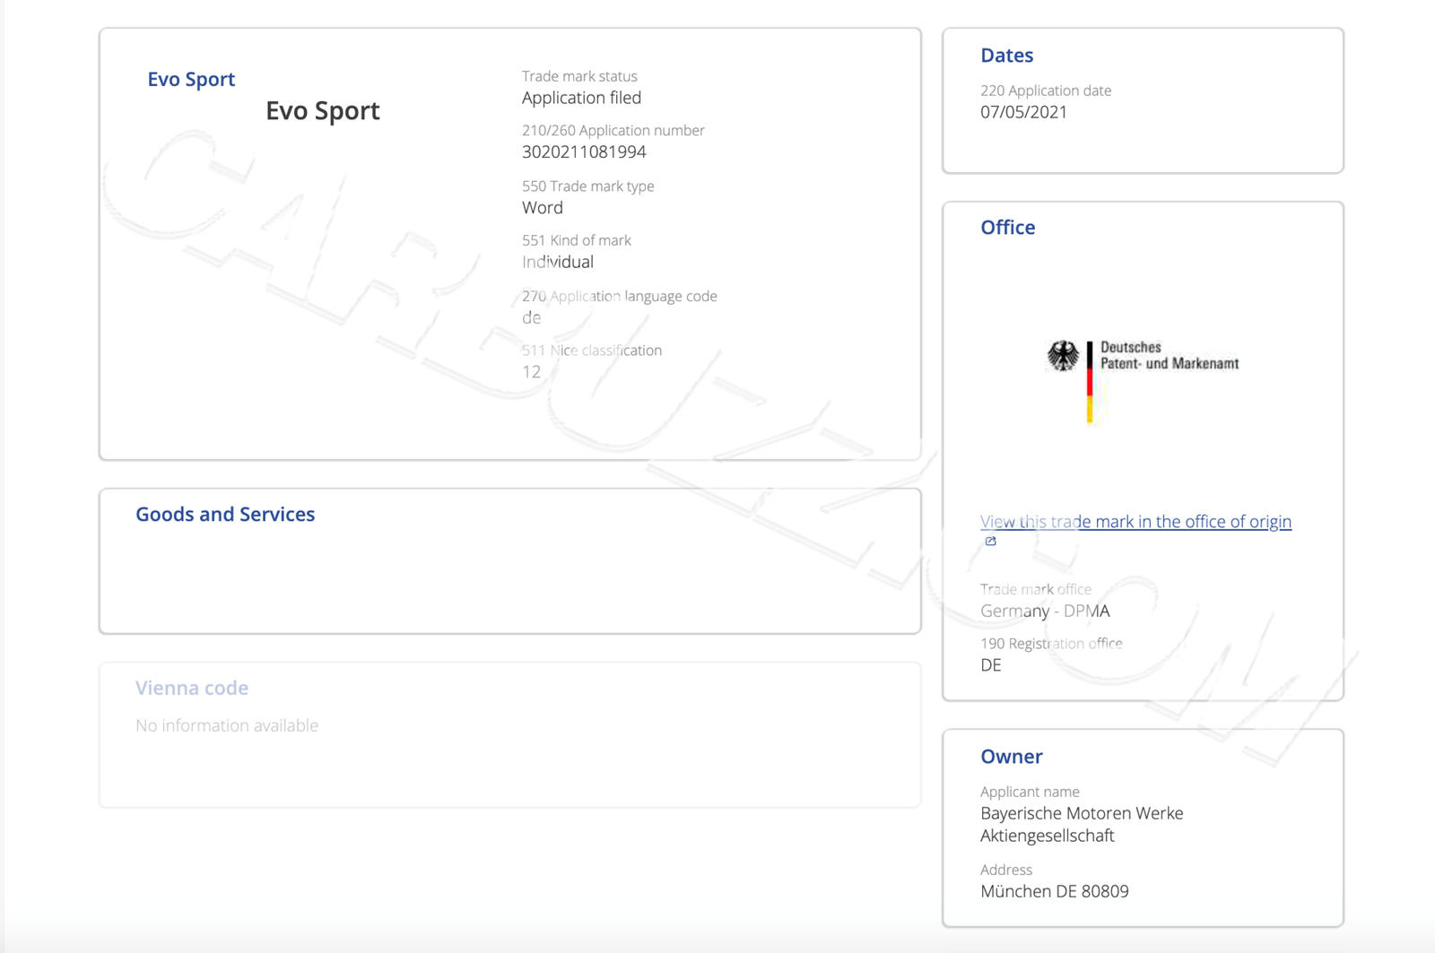Screen dimensions: 1435x953
Task: Click the external link icon under the office link
Action: [x=990, y=541]
